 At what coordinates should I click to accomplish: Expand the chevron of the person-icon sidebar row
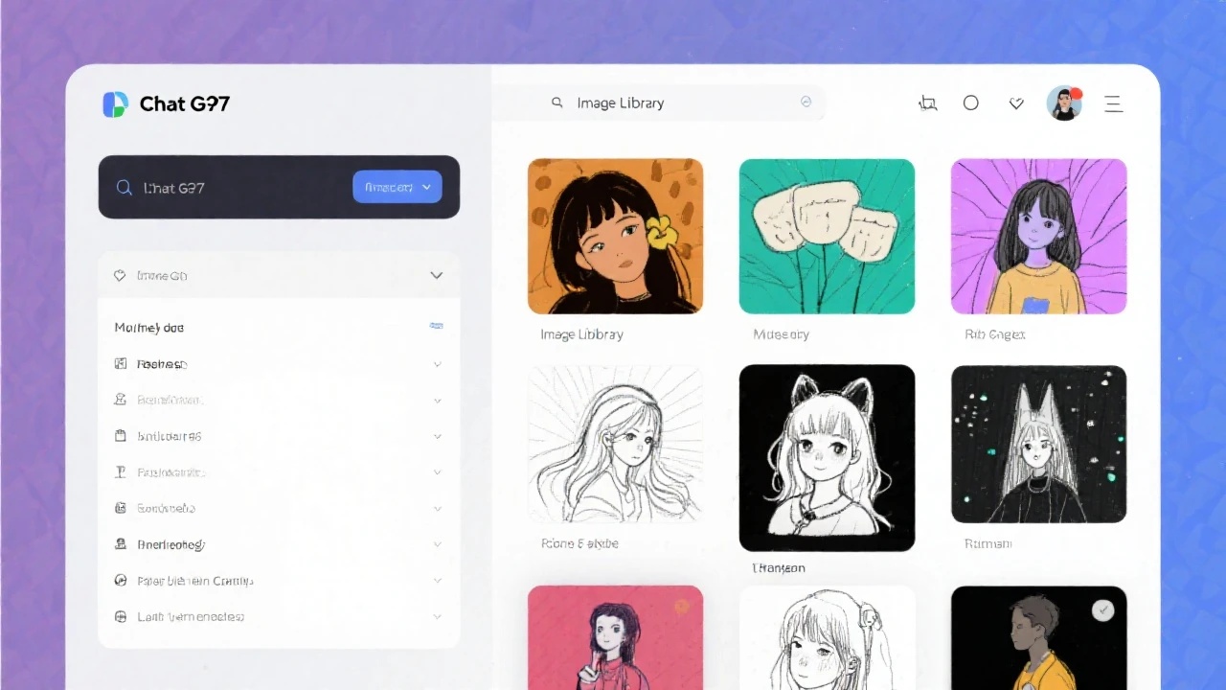point(438,401)
